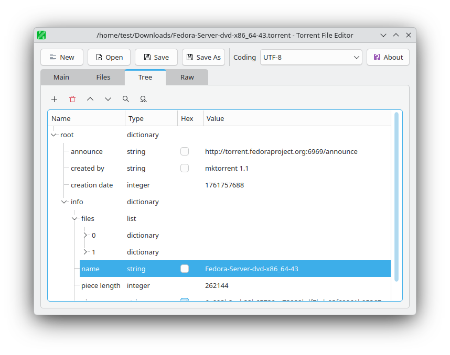Click the Save As button
The height and width of the screenshot is (355, 450).
[x=203, y=57]
